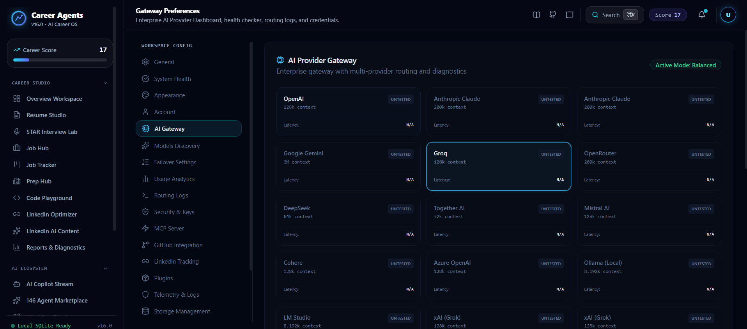The width and height of the screenshot is (747, 329).
Task: Click the Appearance palette icon
Action: point(145,95)
